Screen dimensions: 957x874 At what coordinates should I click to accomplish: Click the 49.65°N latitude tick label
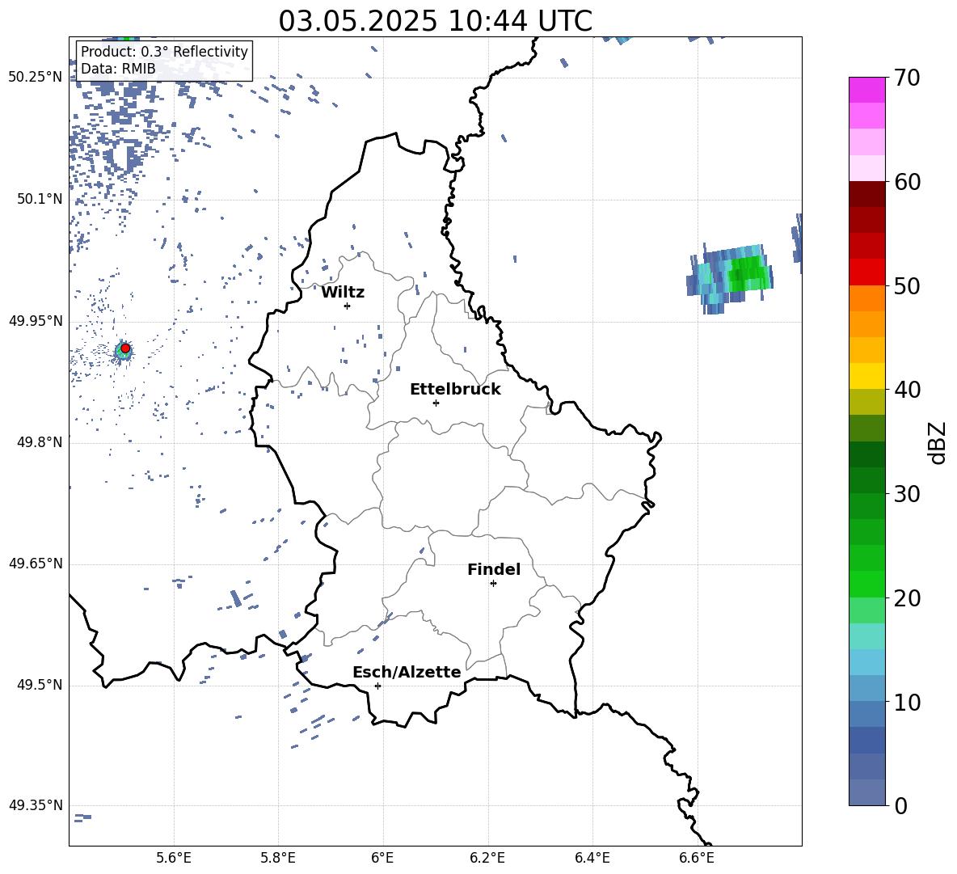tap(36, 563)
